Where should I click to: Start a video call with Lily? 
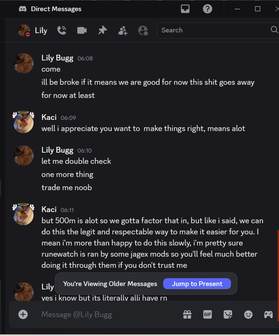pyautogui.click(x=82, y=30)
